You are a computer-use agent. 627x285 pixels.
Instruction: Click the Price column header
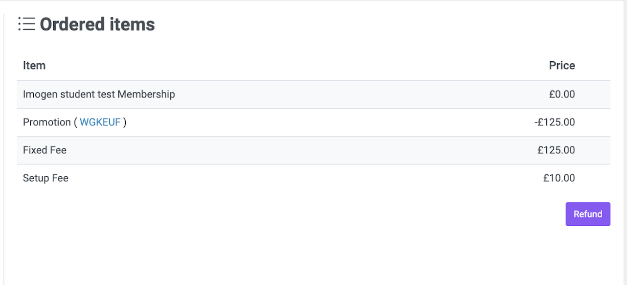click(562, 66)
